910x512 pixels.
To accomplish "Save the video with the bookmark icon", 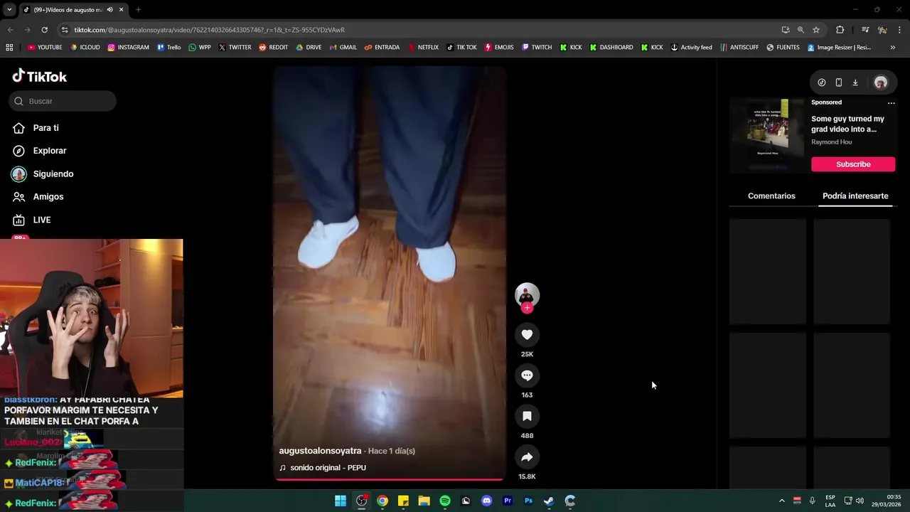I will 527,416.
